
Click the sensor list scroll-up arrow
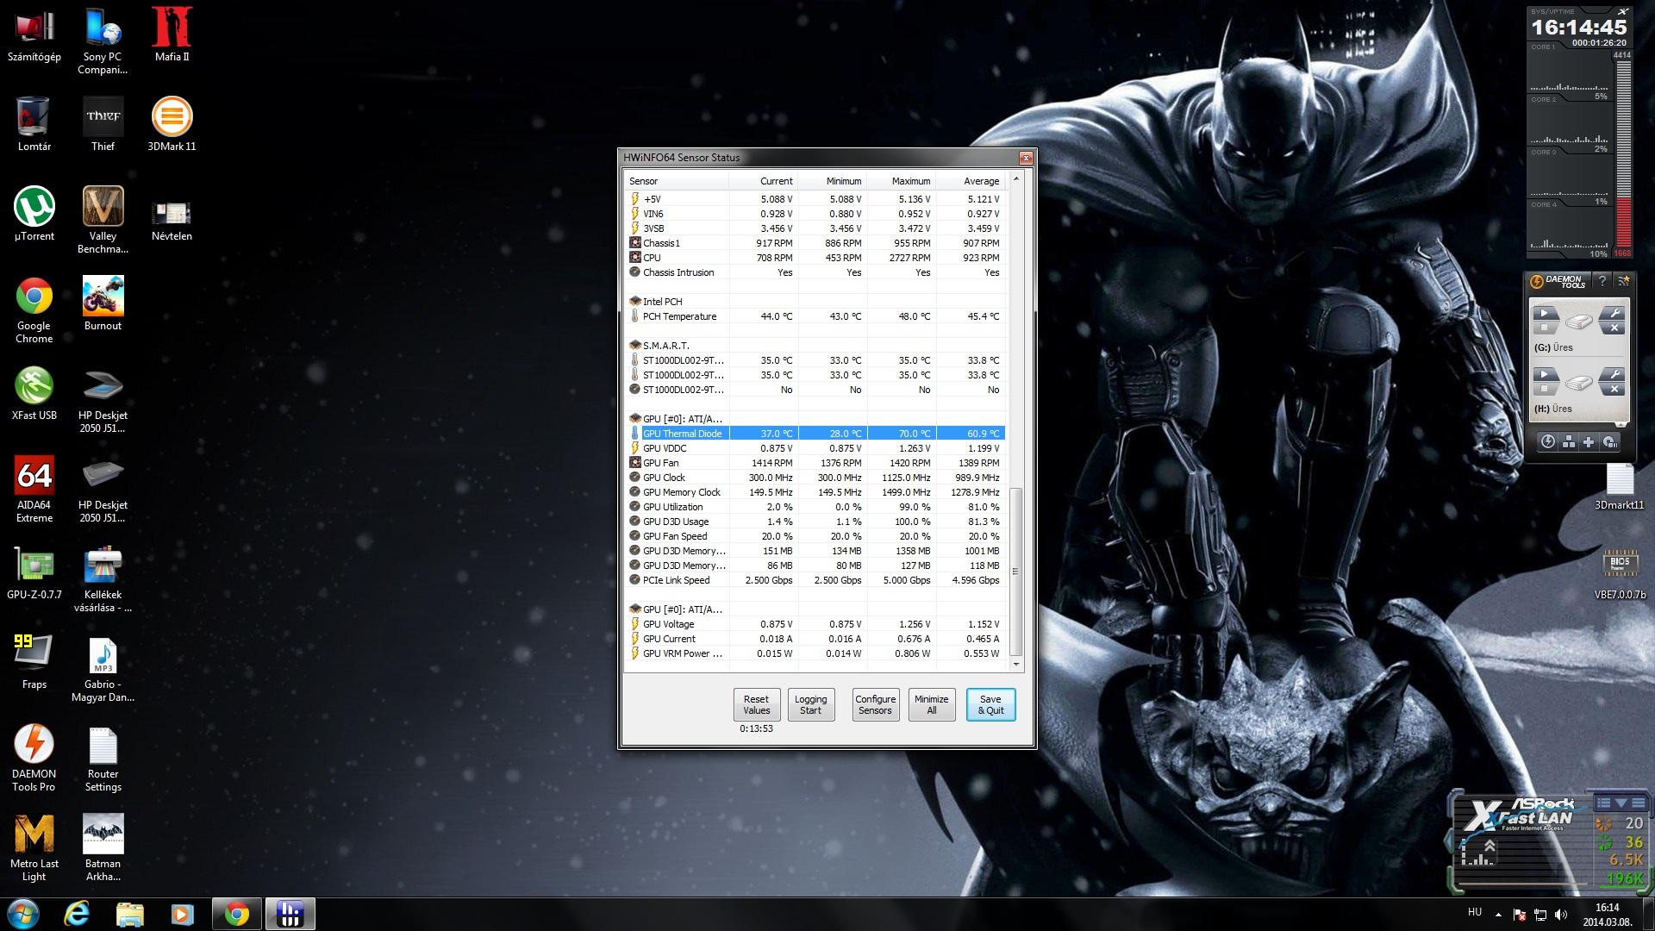(1015, 178)
